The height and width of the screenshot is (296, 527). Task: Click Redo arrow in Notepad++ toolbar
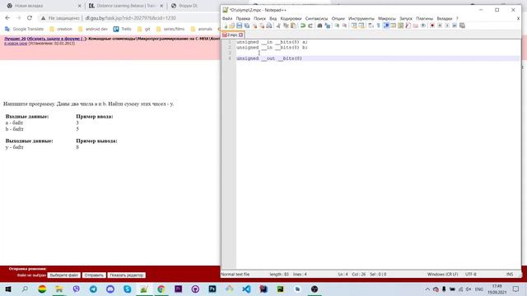point(310,25)
